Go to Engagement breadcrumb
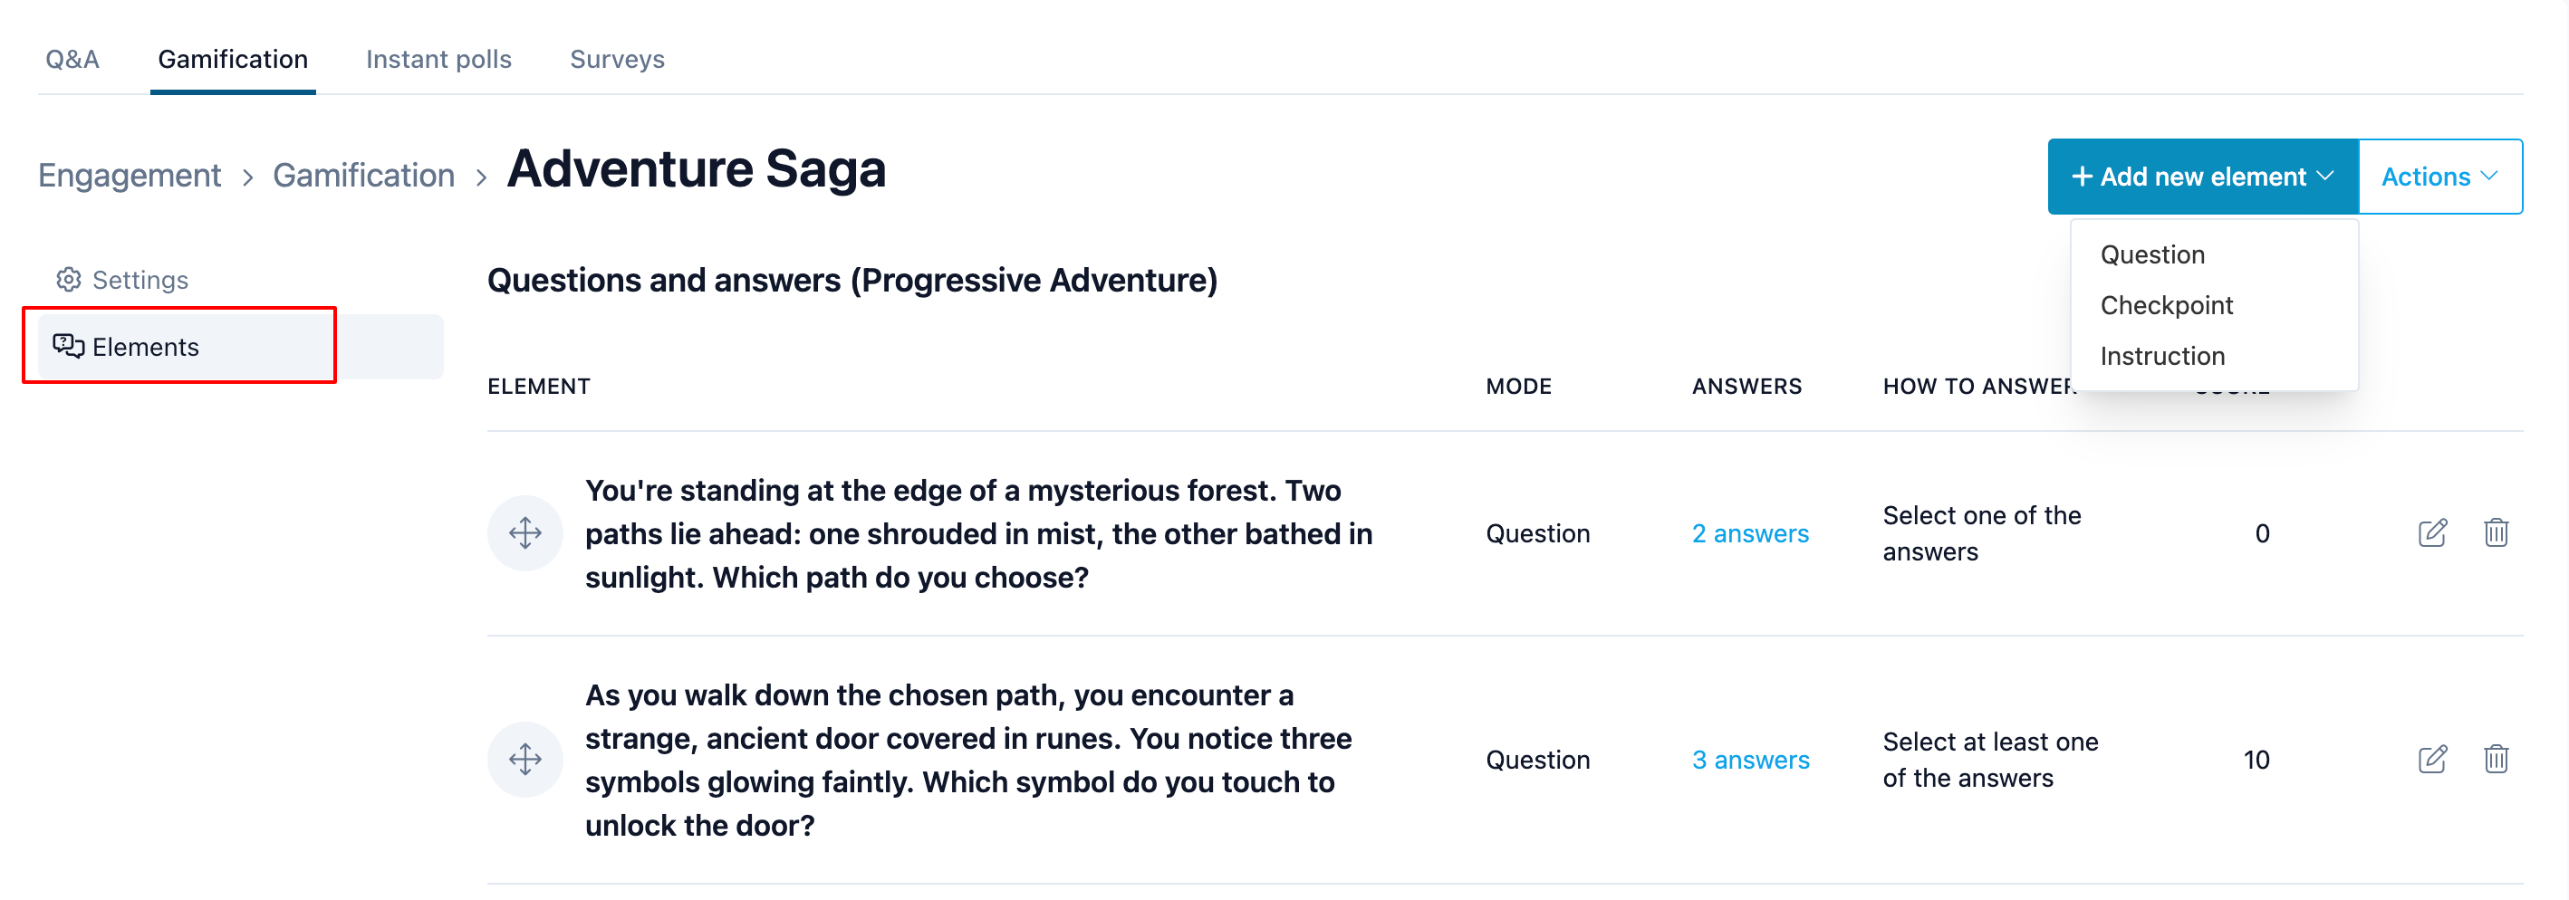Image resolution: width=2569 pixels, height=900 pixels. click(x=130, y=176)
